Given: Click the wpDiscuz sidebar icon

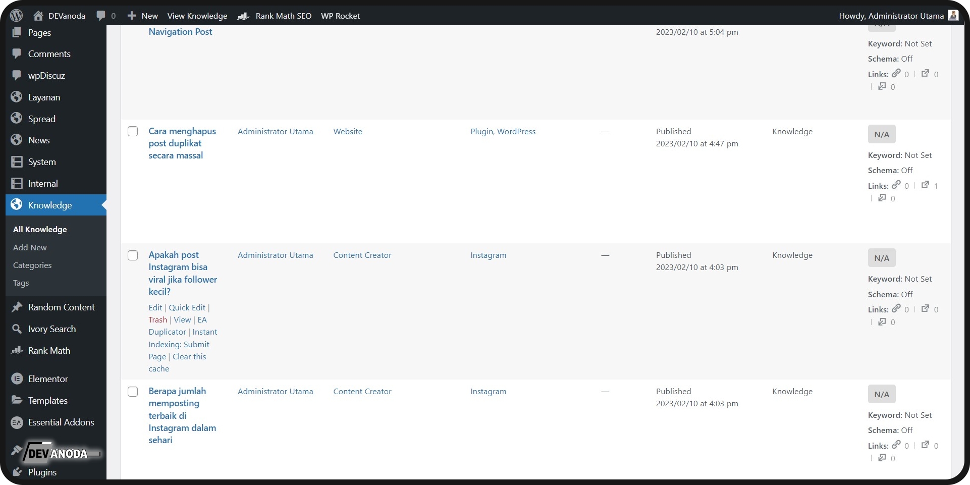Looking at the screenshot, I should 17,75.
